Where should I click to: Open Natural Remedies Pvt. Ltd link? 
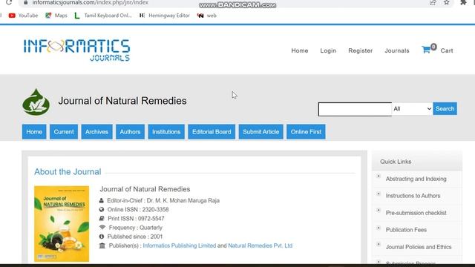[x=261, y=245]
